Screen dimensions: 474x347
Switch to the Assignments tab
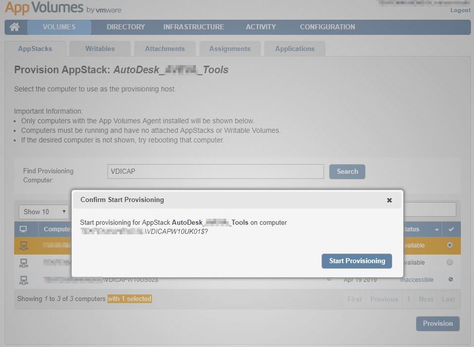pos(230,48)
